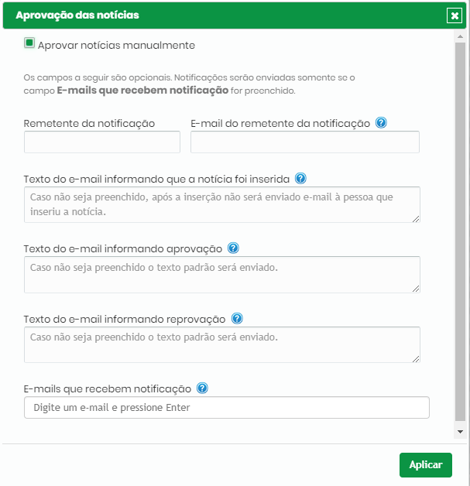
Task: Focus the E-mail do remetente input field
Action: click(305, 142)
